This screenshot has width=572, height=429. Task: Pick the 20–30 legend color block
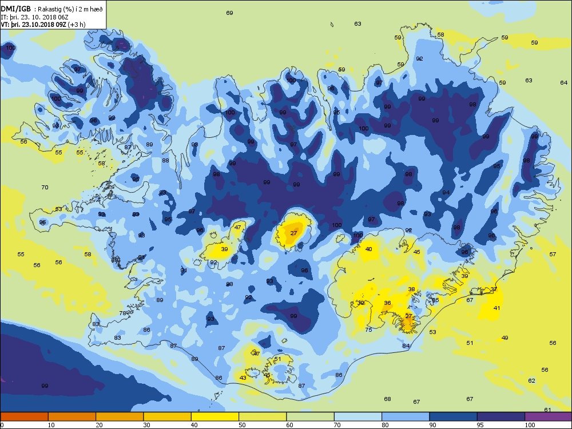click(x=120, y=416)
